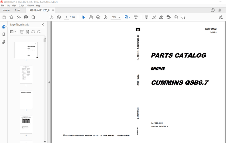Delete selected thumbnail with panel trash
This screenshot has height=143, width=226.
click(22, 32)
